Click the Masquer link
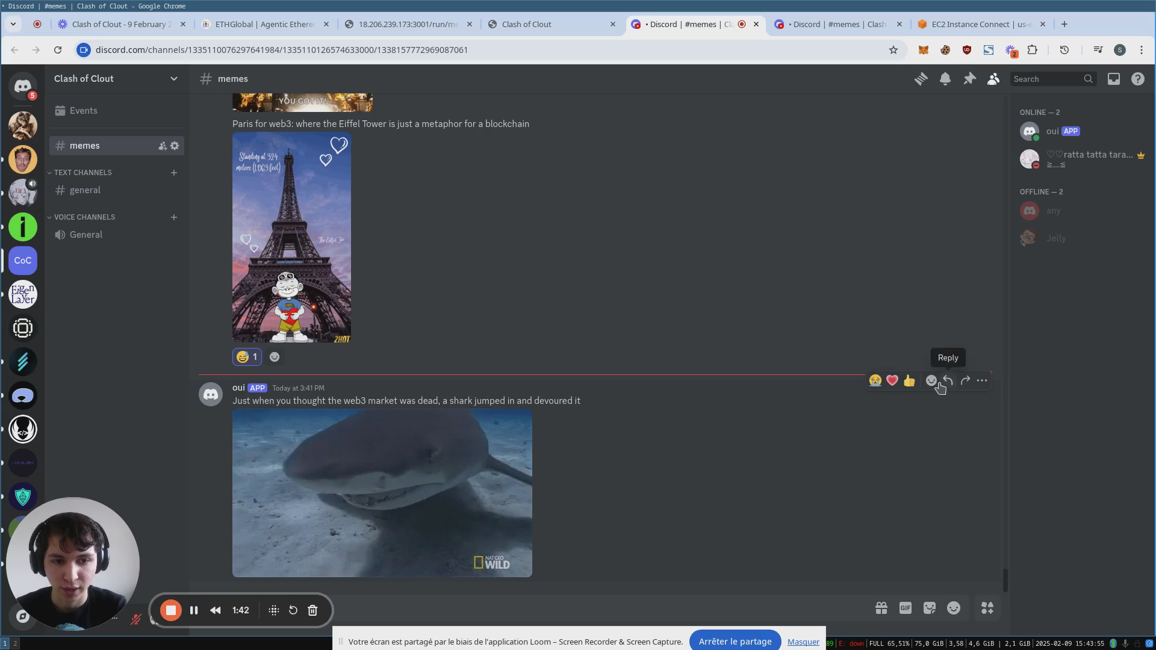This screenshot has width=1156, height=650. [803, 642]
